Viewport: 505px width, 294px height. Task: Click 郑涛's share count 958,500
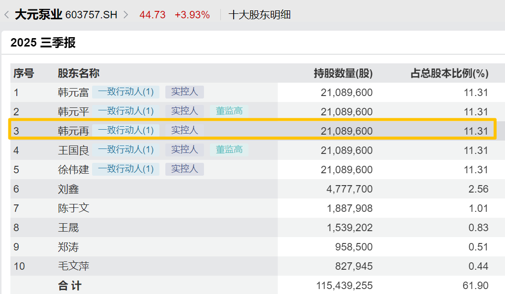point(353,247)
